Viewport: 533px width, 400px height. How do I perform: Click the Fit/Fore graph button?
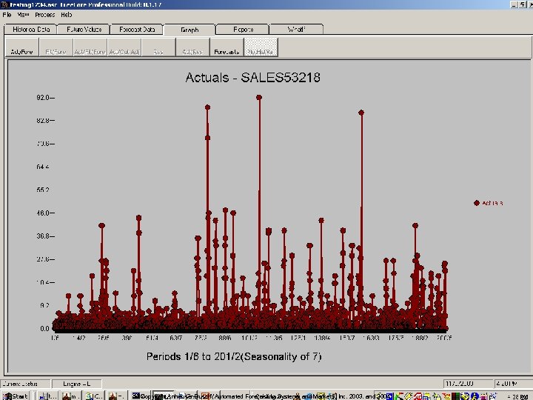click(56, 47)
